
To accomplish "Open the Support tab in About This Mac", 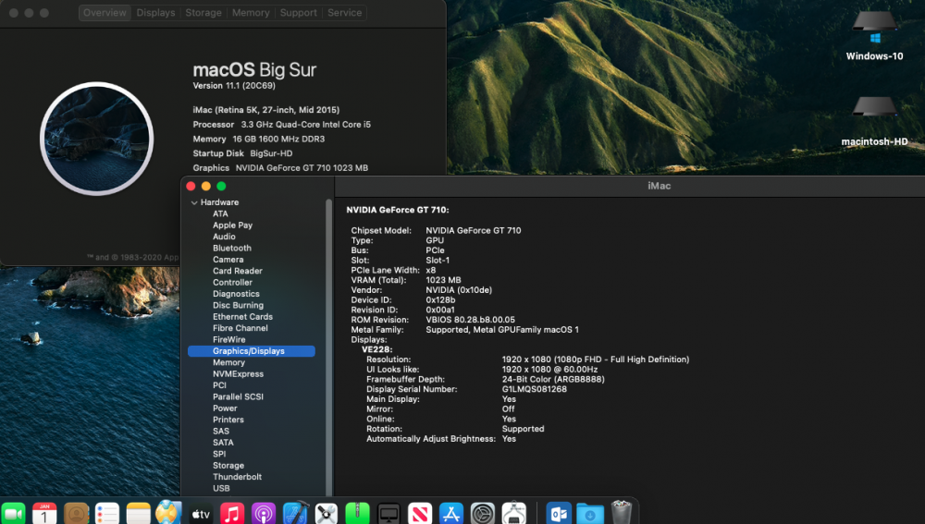I will 299,12.
